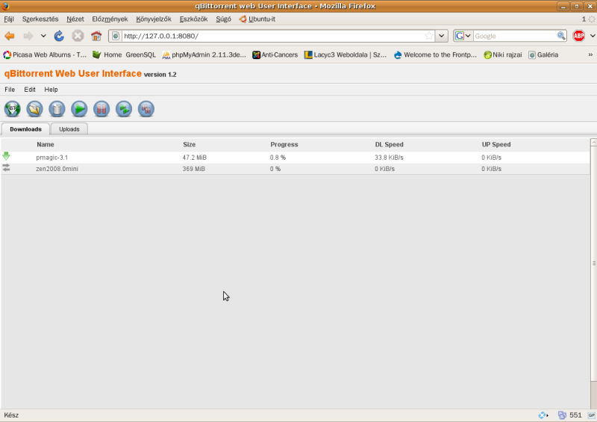Image resolution: width=597 pixels, height=422 pixels.
Task: Resume all torrents with double-play icon
Action: [124, 109]
